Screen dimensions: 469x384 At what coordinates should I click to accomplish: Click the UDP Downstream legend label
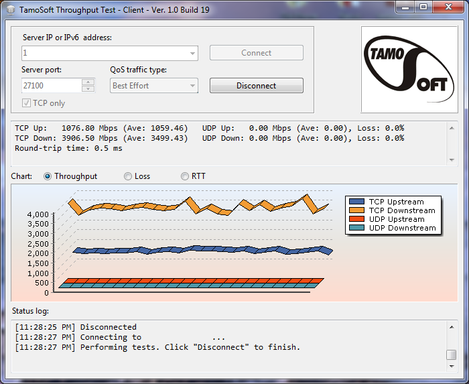[x=402, y=228]
